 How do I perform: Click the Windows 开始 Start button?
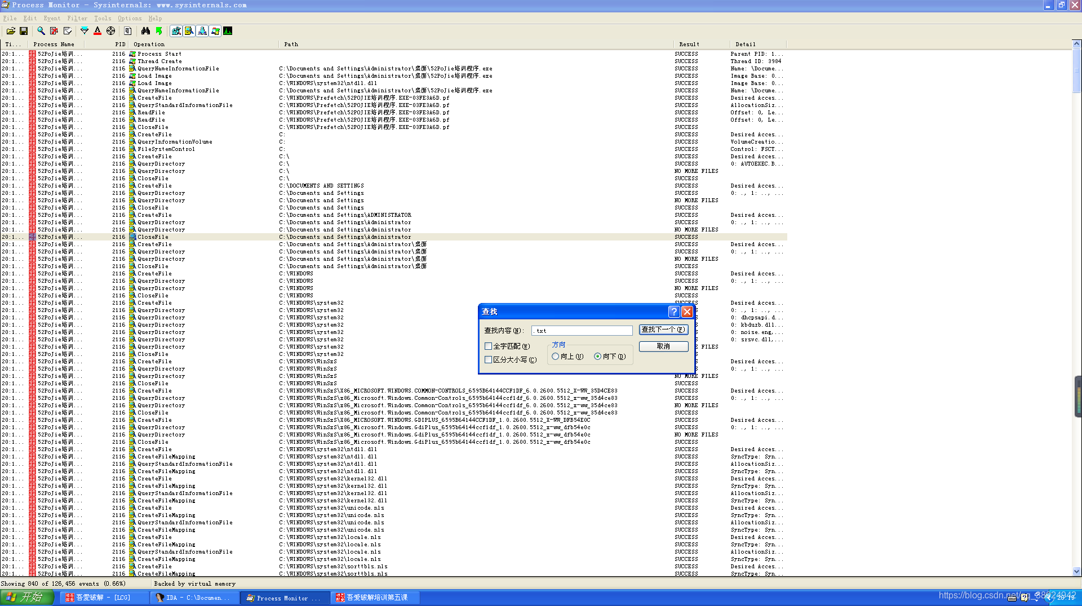coord(26,598)
